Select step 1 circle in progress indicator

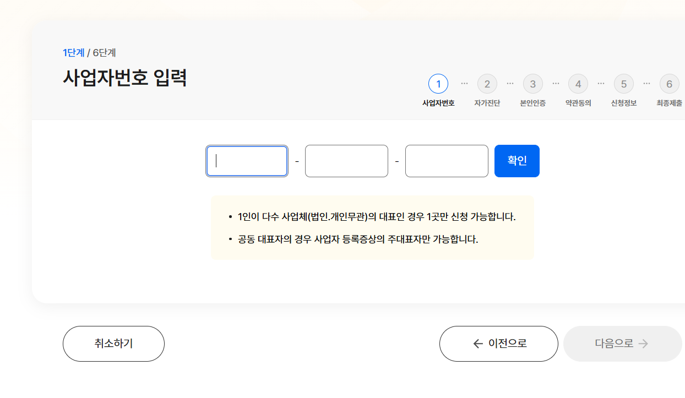point(438,84)
